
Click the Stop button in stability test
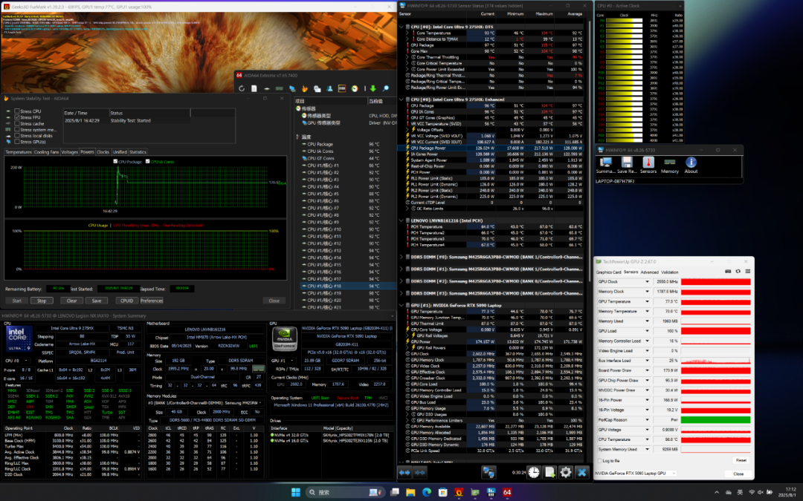tap(42, 301)
